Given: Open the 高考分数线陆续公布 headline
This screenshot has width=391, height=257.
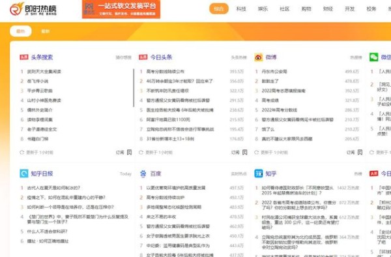Looking at the screenshot, I should point(165,71).
